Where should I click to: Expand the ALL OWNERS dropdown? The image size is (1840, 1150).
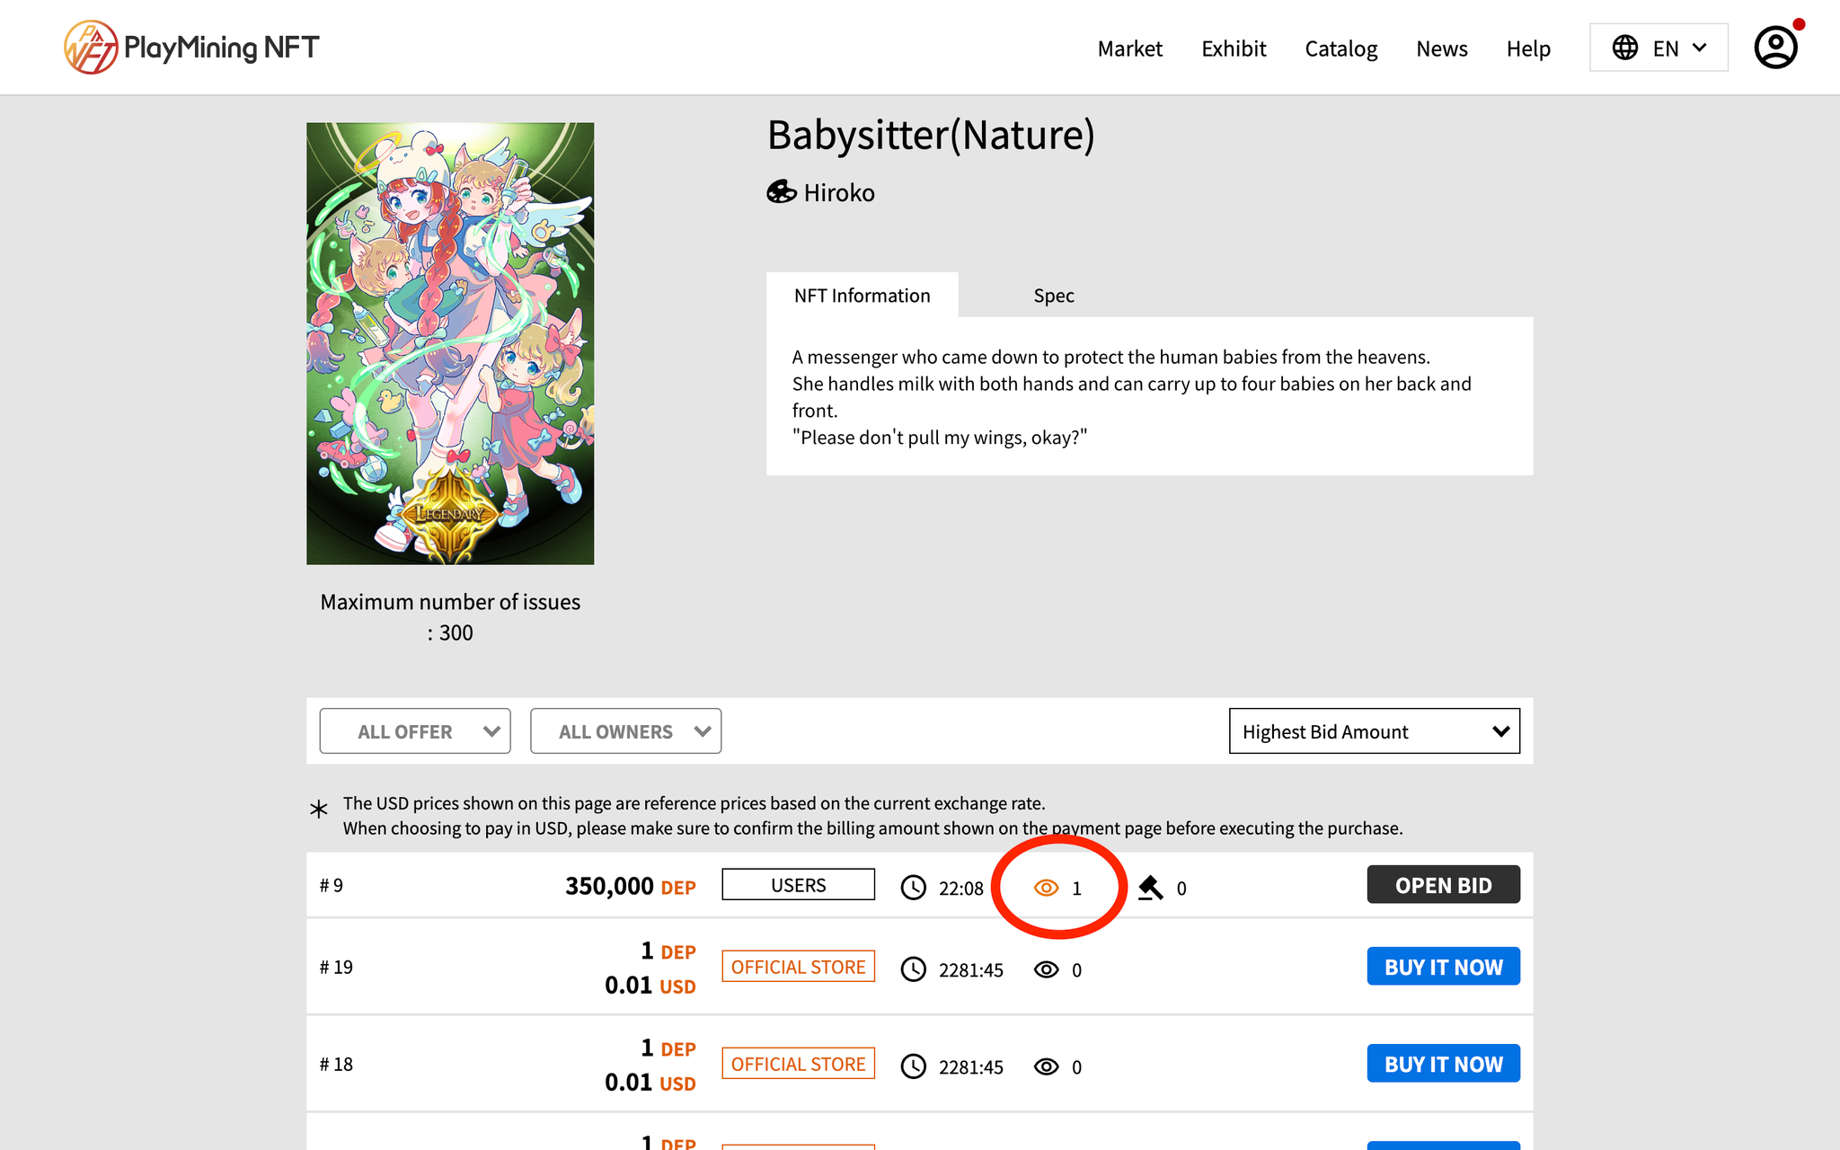(625, 731)
